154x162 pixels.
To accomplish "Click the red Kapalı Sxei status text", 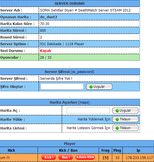I will coord(45,51).
